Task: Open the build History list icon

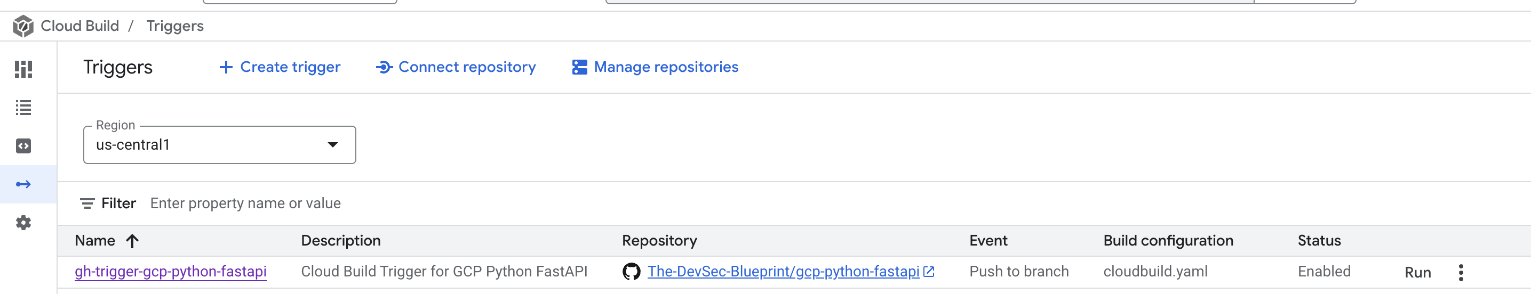Action: (23, 108)
